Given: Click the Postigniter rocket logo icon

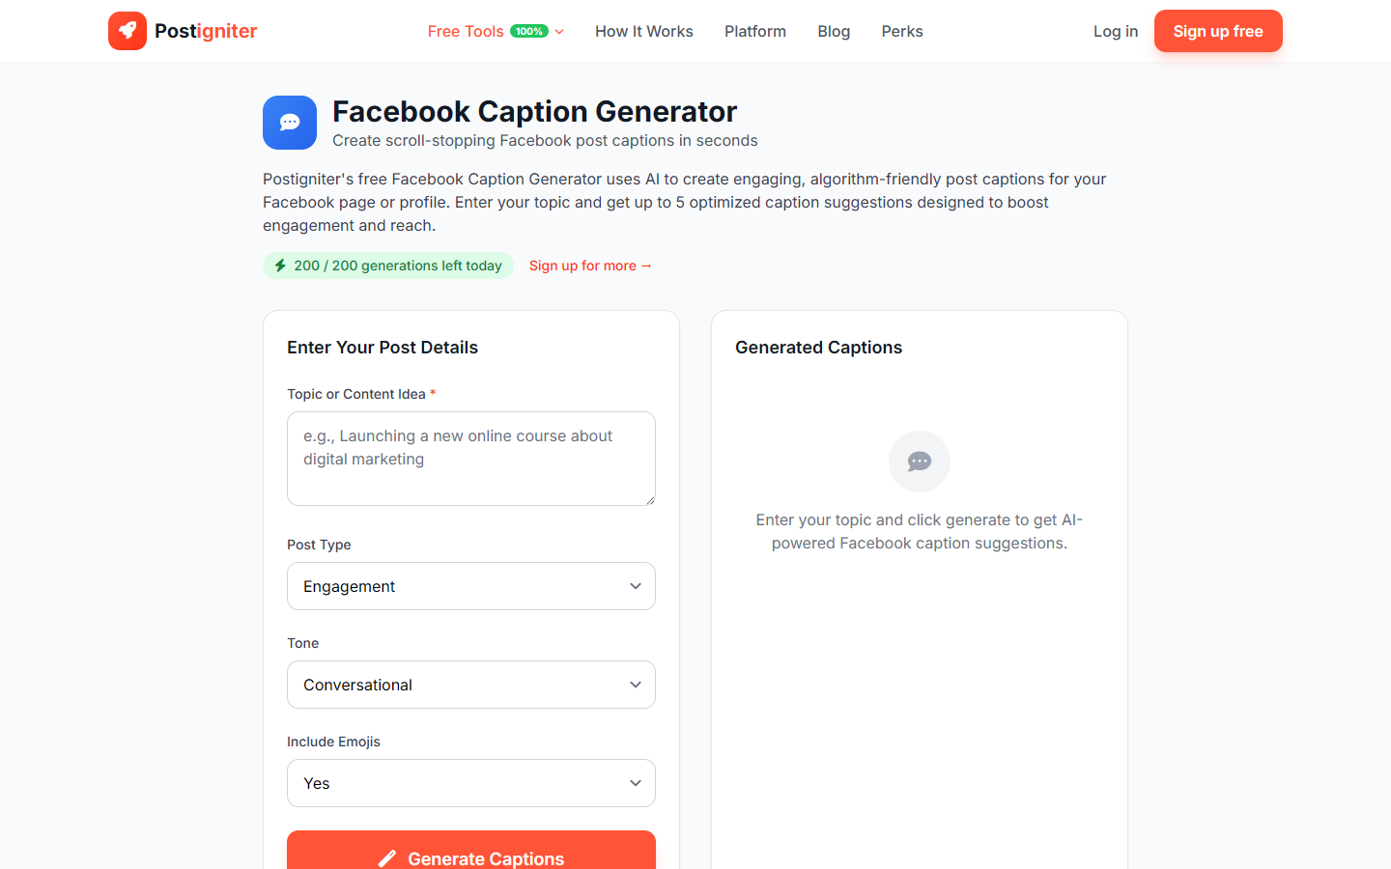Looking at the screenshot, I should [x=128, y=31].
